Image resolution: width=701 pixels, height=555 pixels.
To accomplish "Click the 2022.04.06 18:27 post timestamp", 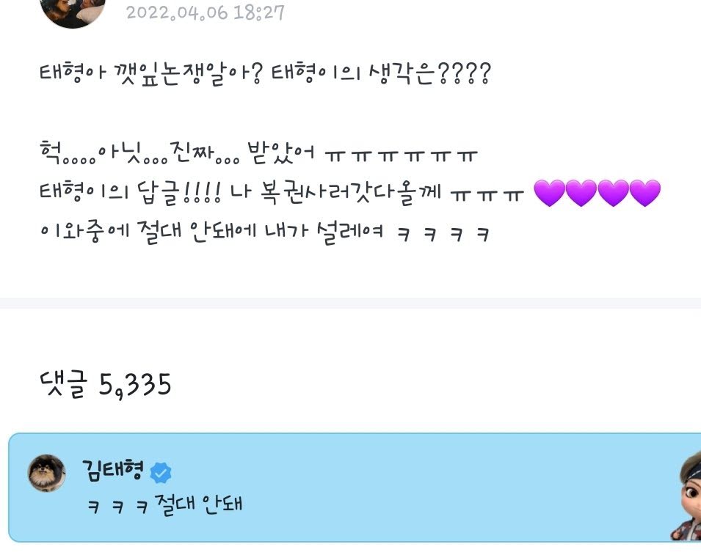I will 206,12.
